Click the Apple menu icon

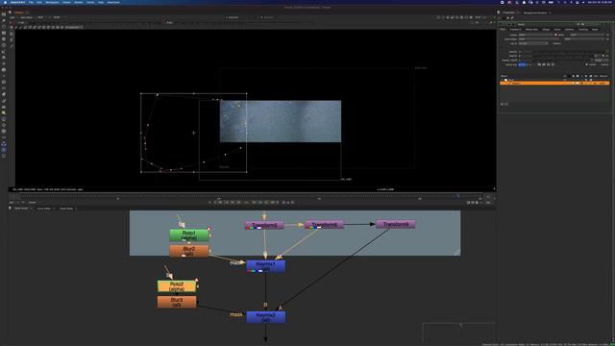pyautogui.click(x=5, y=2)
